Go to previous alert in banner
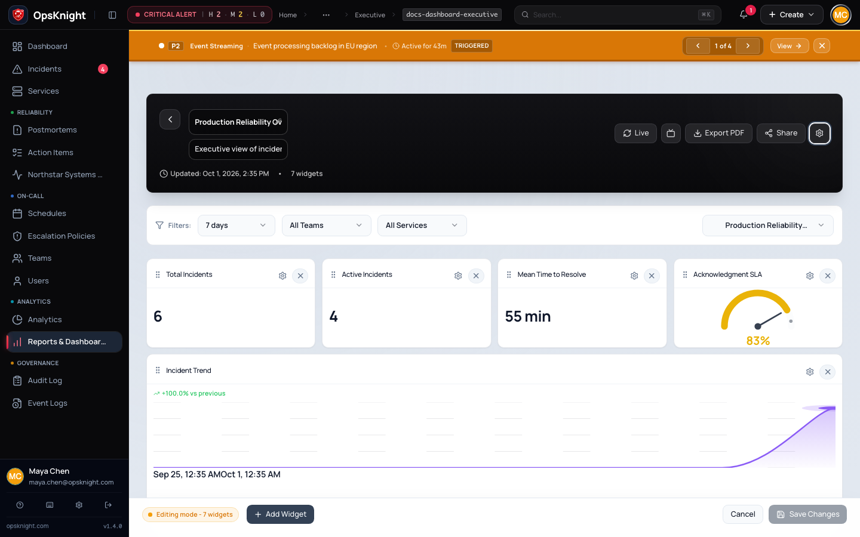 pyautogui.click(x=698, y=46)
